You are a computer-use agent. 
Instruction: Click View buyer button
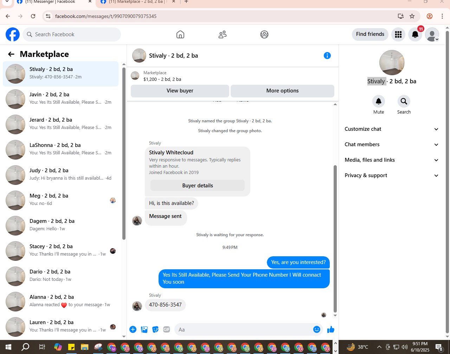pos(180,91)
